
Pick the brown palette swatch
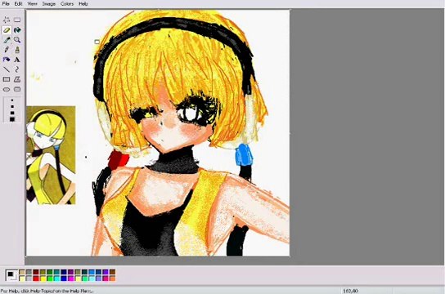pos(113,272)
